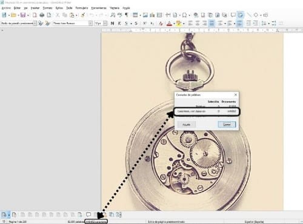Toggle Italic K formatting
This screenshot has height=224, width=303.
pos(119,24)
